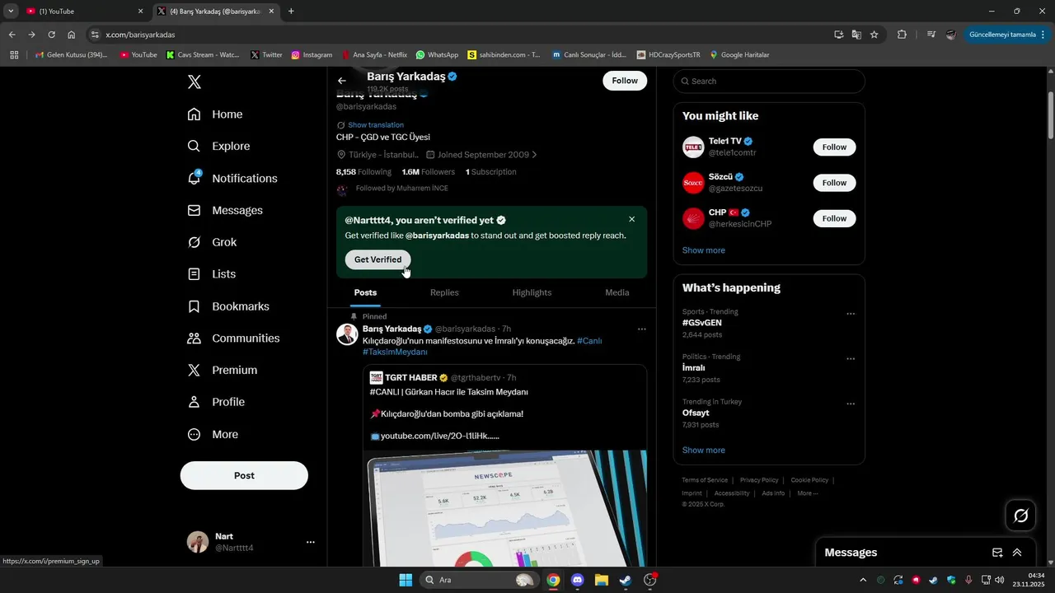Open the Windows Start menu
Viewport: 1055px width, 593px height.
click(x=406, y=580)
